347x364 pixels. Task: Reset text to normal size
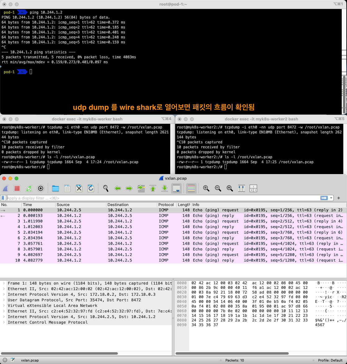[230, 188]
